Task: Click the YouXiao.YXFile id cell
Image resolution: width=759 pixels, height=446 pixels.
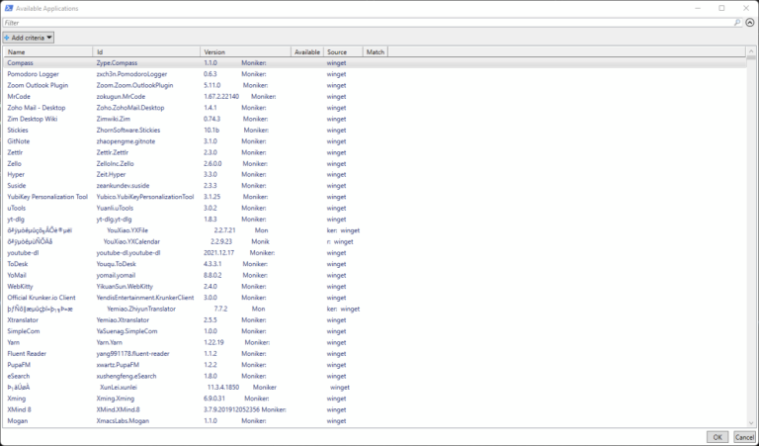Action: pos(127,230)
